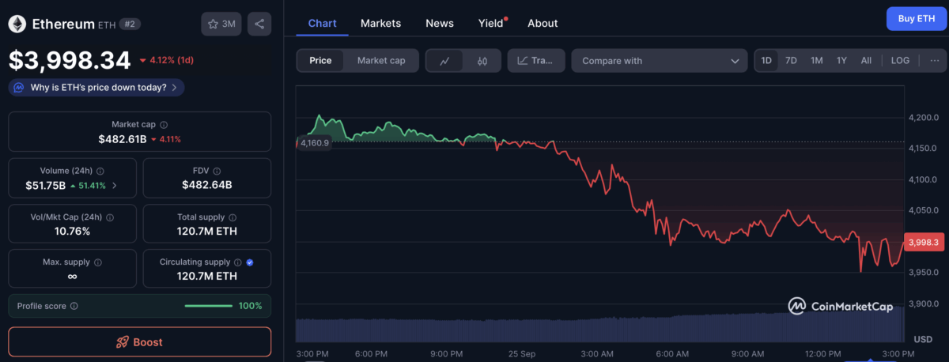Click the rocket icon on Boost
The height and width of the screenshot is (362, 949).
tap(123, 342)
